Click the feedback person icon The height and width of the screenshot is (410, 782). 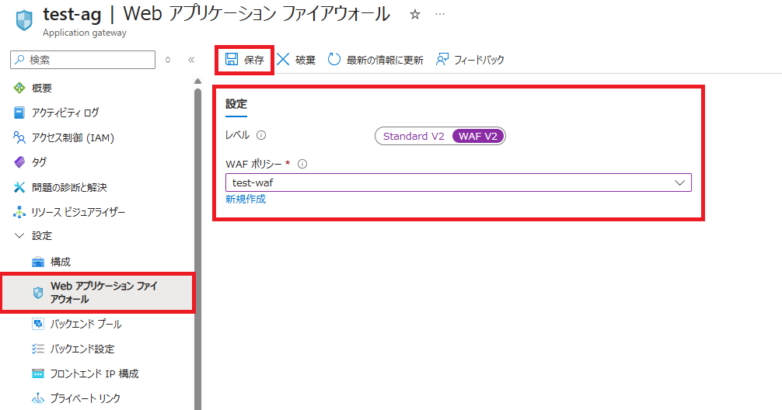(442, 59)
